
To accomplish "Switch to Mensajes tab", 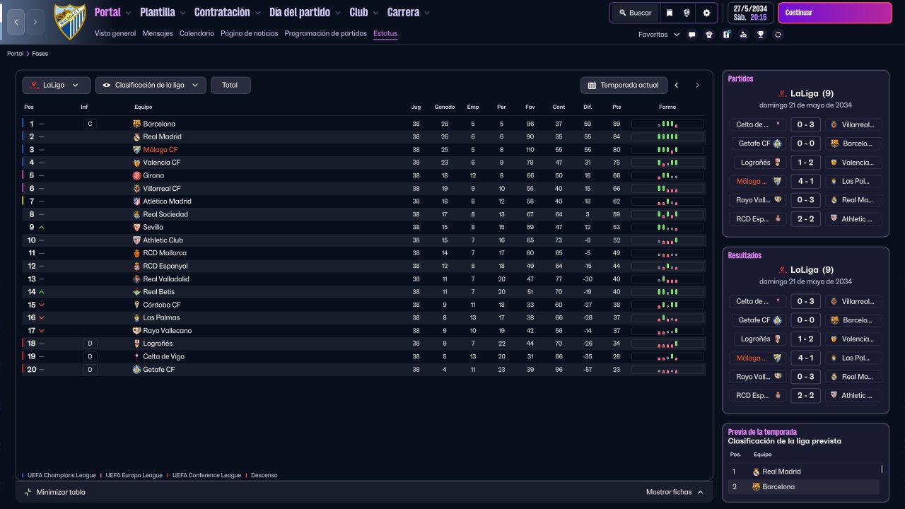I will [158, 33].
